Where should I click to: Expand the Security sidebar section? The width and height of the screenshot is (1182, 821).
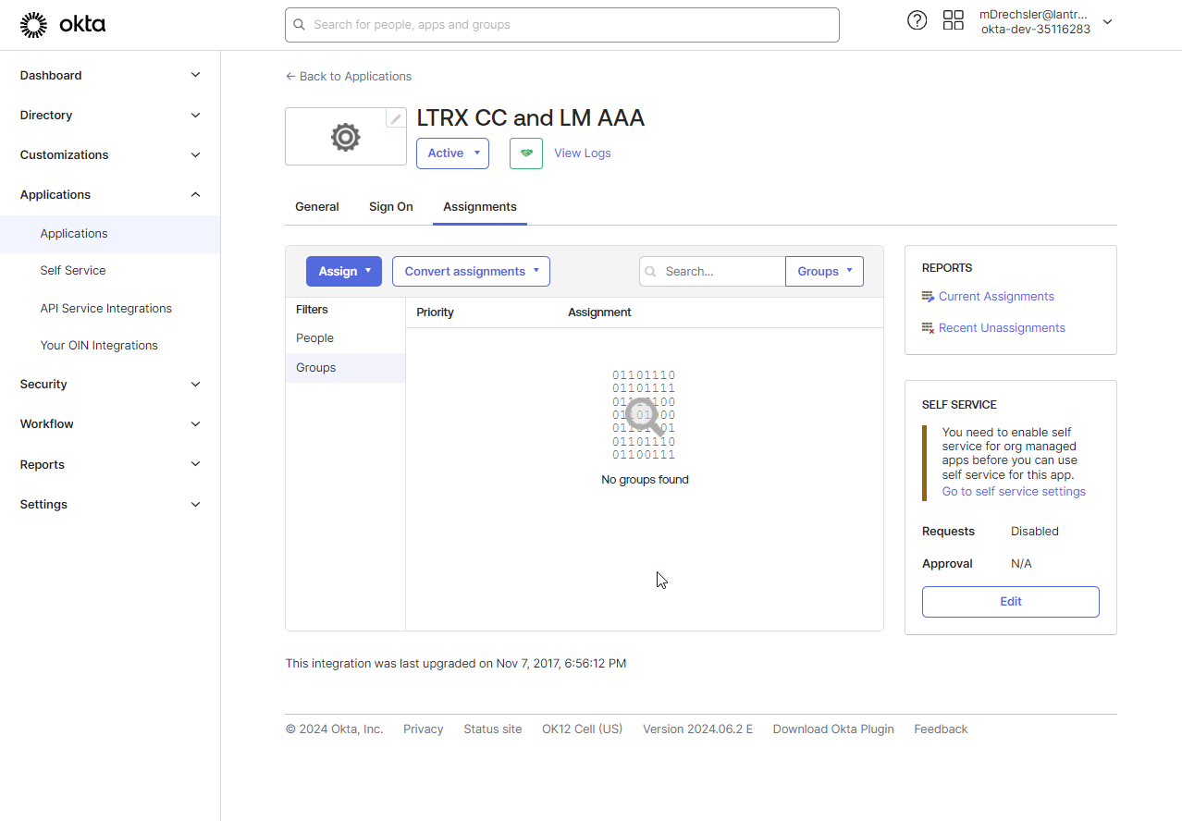click(110, 385)
